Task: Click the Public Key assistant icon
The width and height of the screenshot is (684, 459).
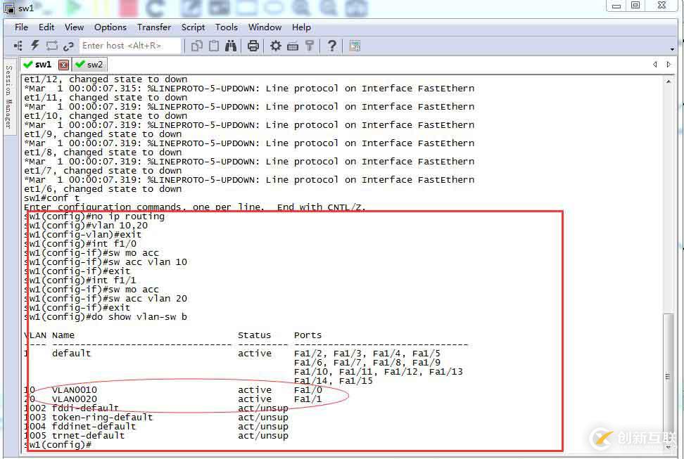Action: pyautogui.click(x=310, y=45)
